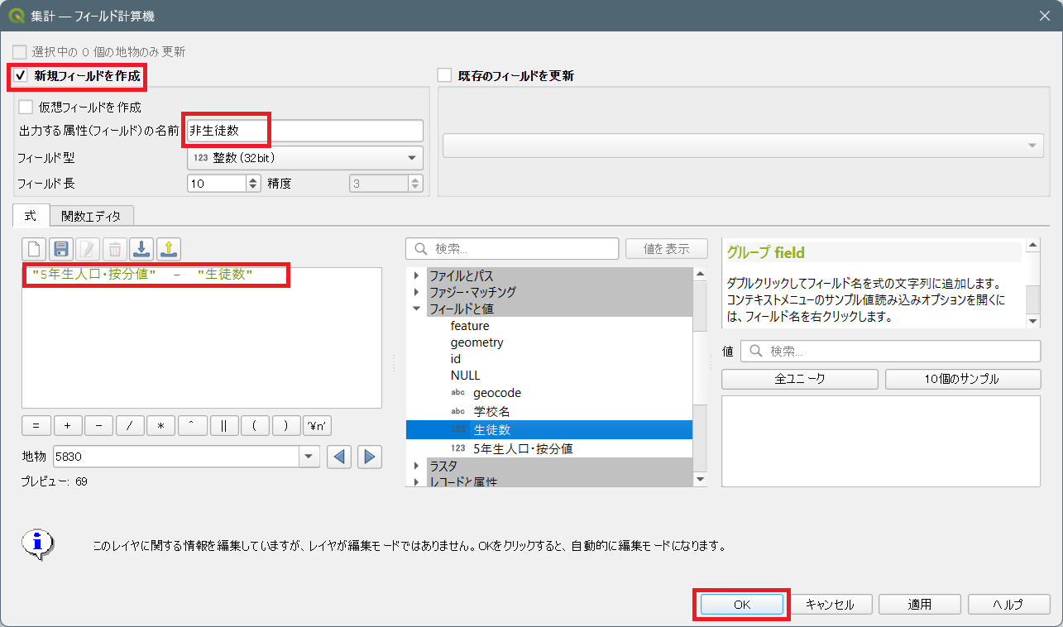The height and width of the screenshot is (627, 1063).
Task: Go to the previous feature with the left arrow
Action: pyautogui.click(x=340, y=456)
